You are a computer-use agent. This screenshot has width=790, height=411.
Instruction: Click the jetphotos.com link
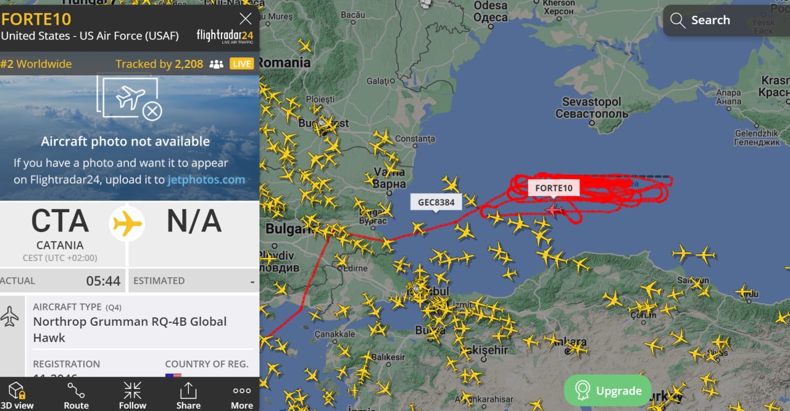[206, 180]
